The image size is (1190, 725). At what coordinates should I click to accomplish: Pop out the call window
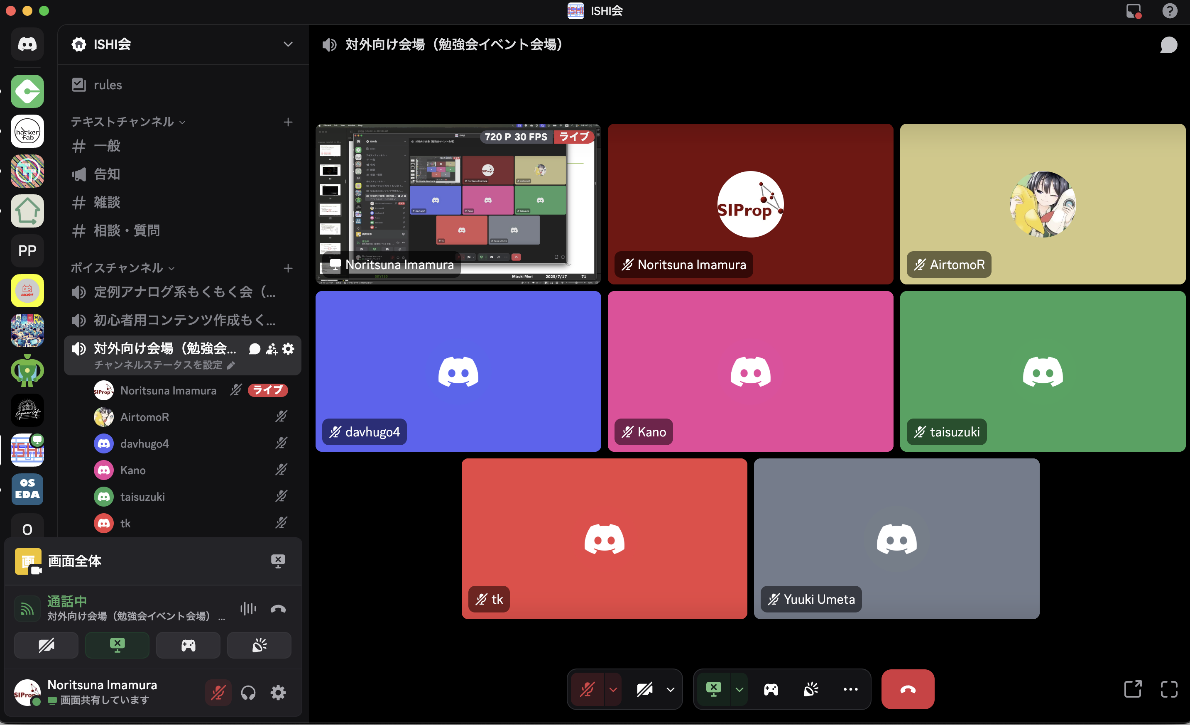click(1133, 689)
